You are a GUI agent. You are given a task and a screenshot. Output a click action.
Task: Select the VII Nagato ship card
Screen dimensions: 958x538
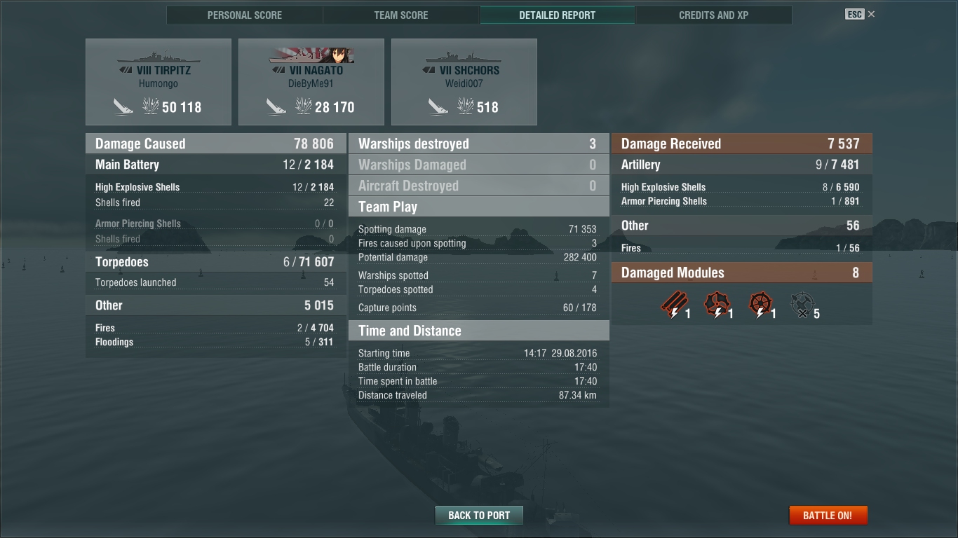click(311, 82)
